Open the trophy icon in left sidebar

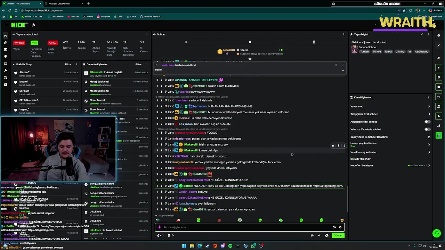5,57
